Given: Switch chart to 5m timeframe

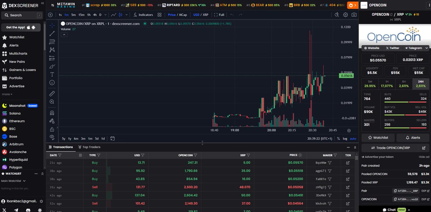Looking at the screenshot, I should click(x=73, y=15).
